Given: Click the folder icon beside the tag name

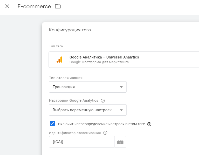Looking at the screenshot, I should (58, 6).
